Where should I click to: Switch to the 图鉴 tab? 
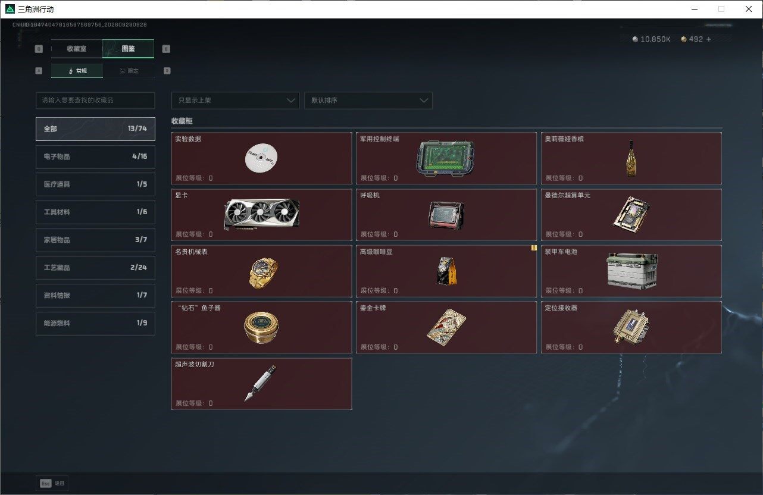(129, 49)
